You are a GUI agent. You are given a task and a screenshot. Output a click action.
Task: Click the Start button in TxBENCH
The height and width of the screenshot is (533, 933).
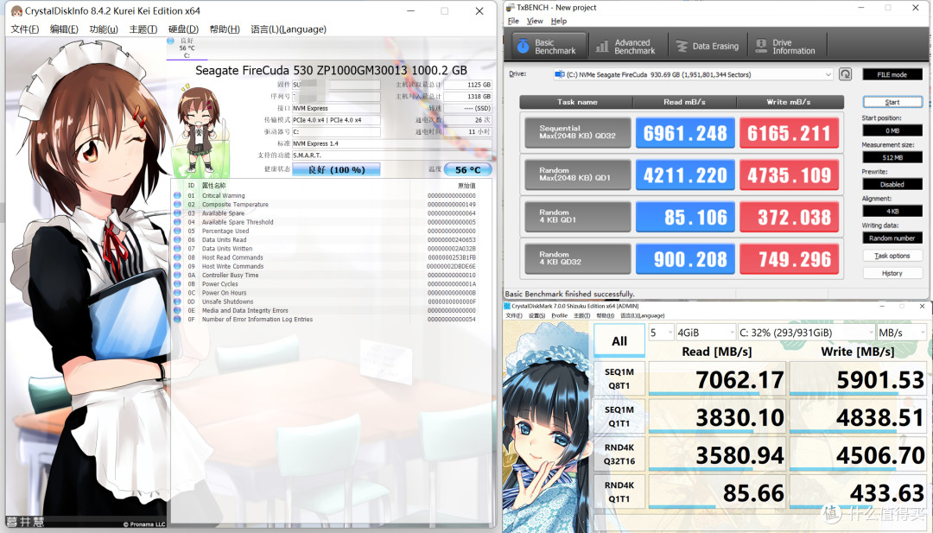[892, 102]
